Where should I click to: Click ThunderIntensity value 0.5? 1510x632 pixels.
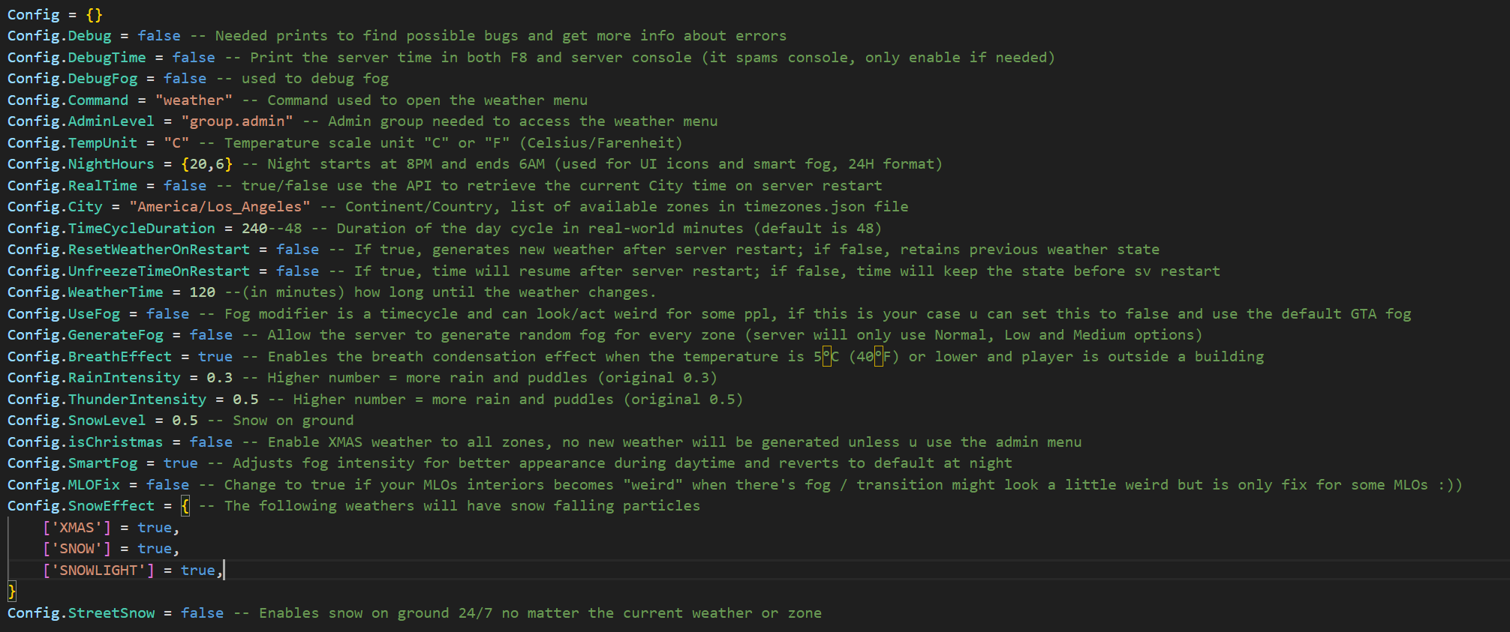pyautogui.click(x=245, y=400)
